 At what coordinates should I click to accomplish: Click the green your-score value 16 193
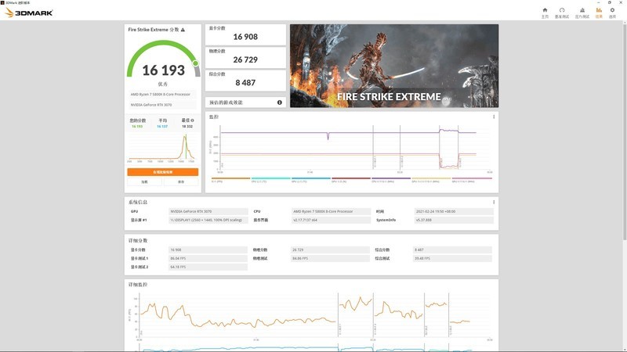tap(137, 127)
